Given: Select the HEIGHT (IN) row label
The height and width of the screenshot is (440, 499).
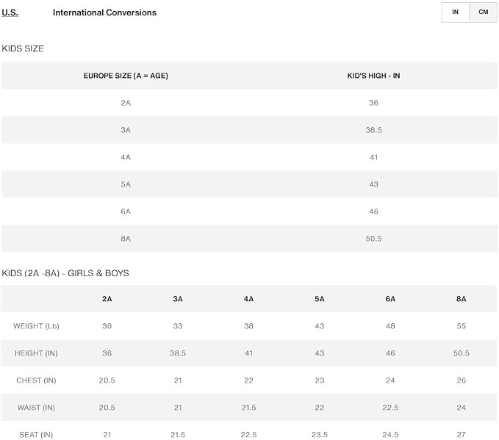Looking at the screenshot, I should pyautogui.click(x=36, y=353).
